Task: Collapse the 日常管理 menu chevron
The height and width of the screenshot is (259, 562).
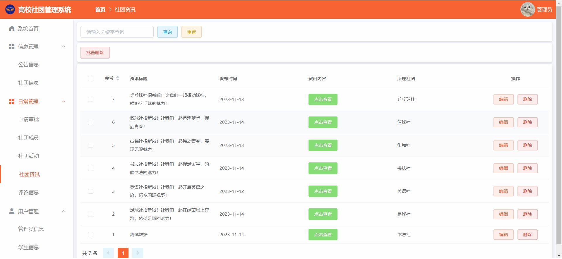Action: (64, 102)
